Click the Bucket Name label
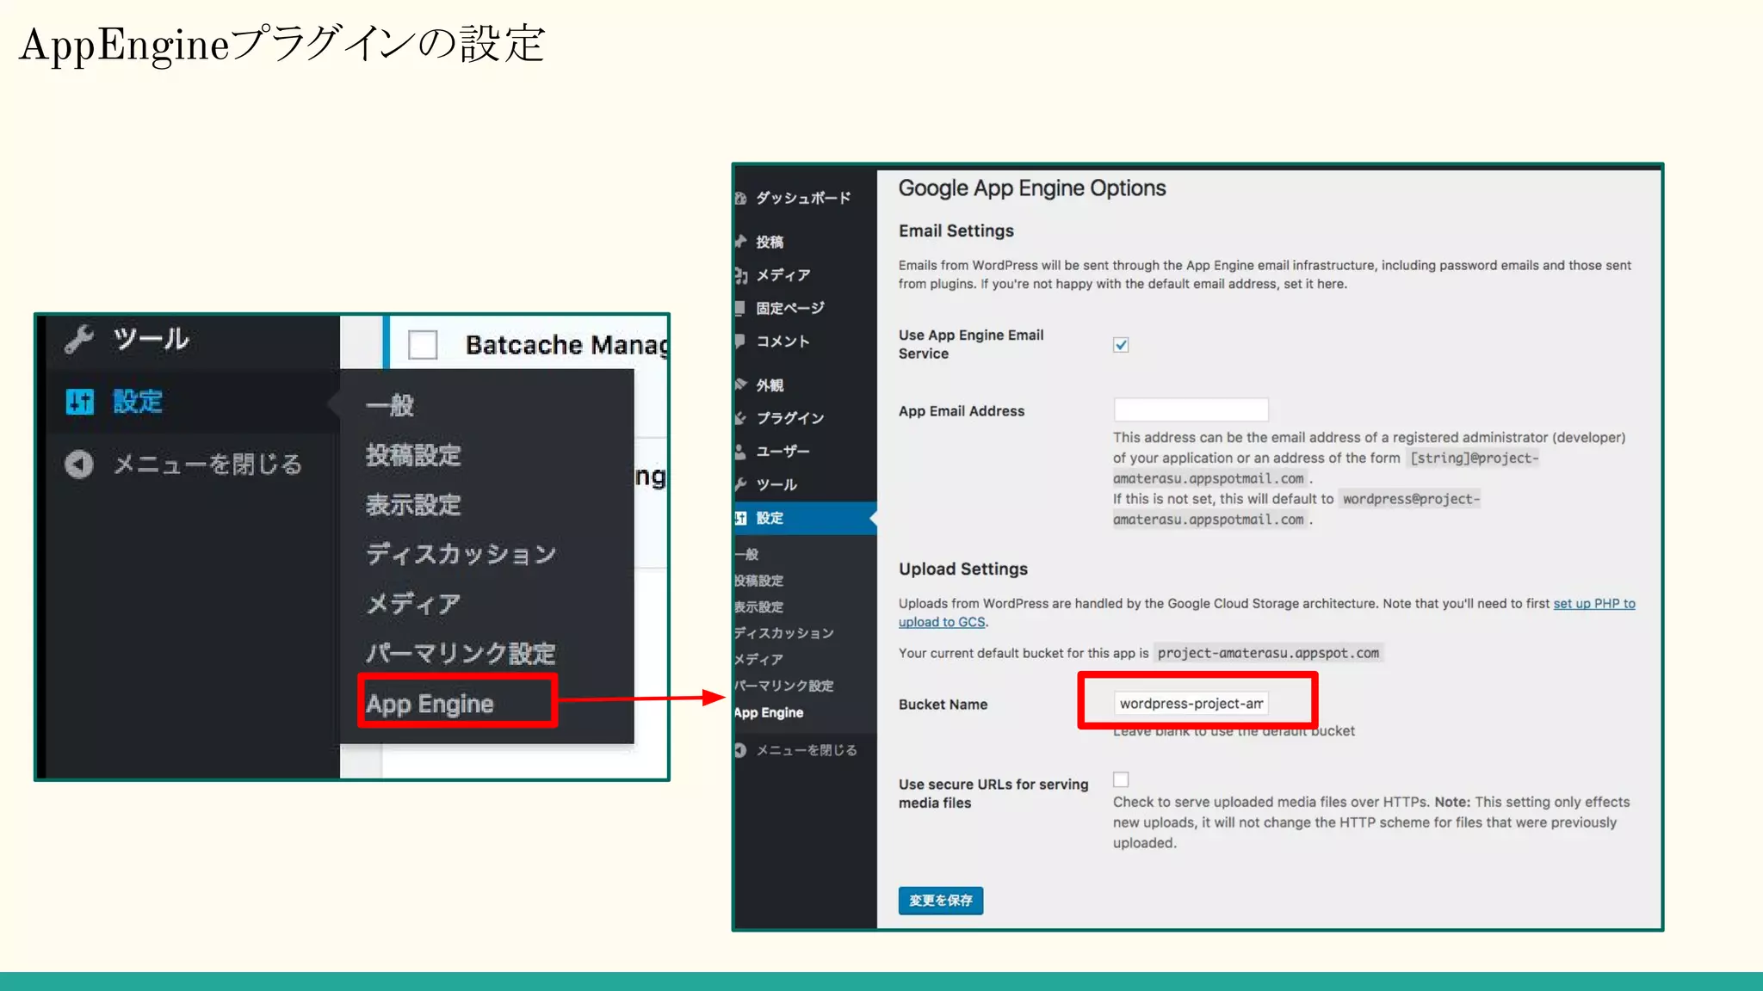 [x=943, y=705]
